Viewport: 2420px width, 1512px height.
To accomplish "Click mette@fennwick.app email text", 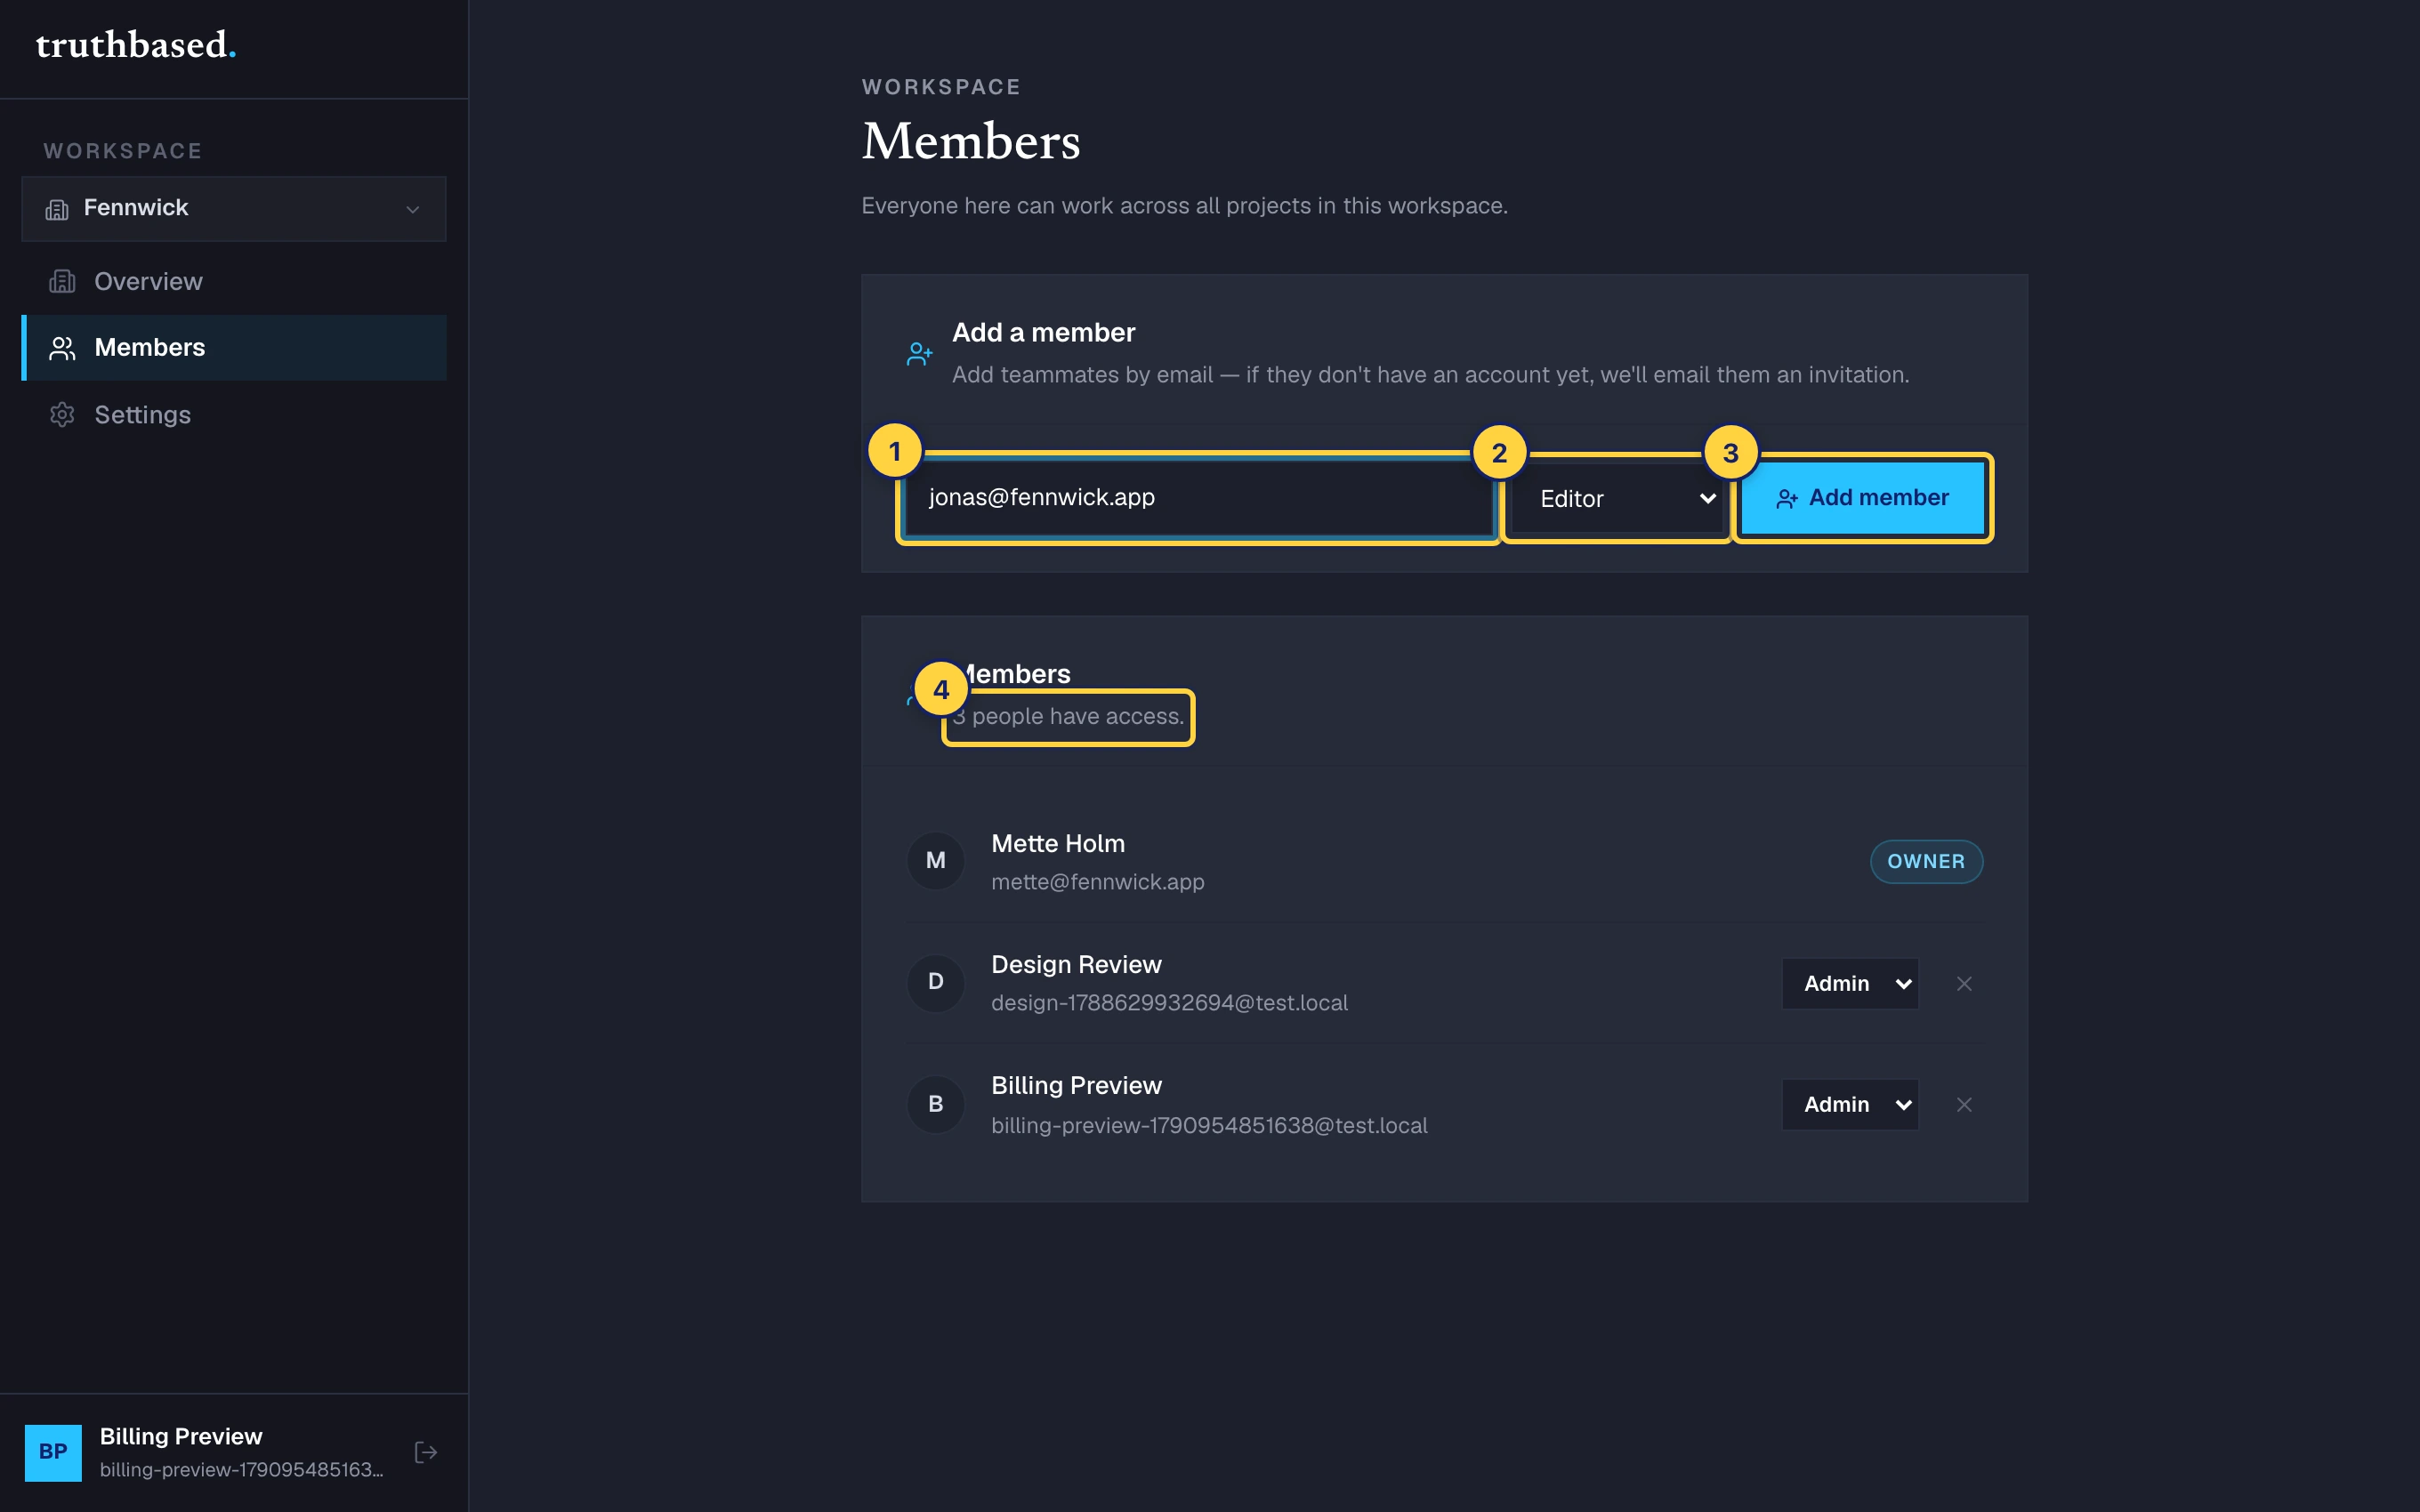I will pyautogui.click(x=1097, y=882).
